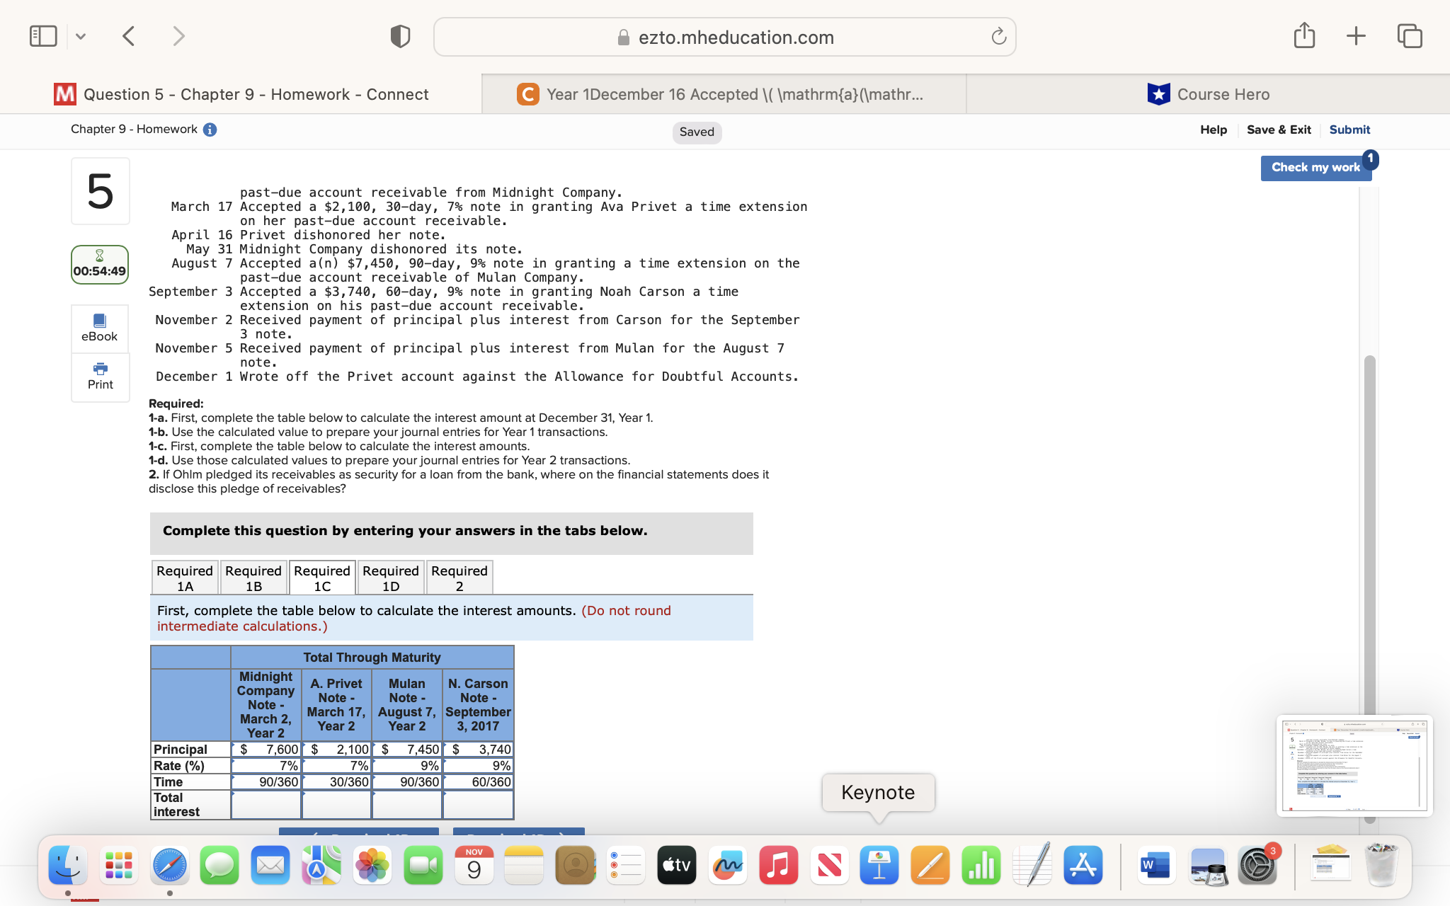Image resolution: width=1450 pixels, height=906 pixels.
Task: Open the sidebar dropdown chevron
Action: 81,36
